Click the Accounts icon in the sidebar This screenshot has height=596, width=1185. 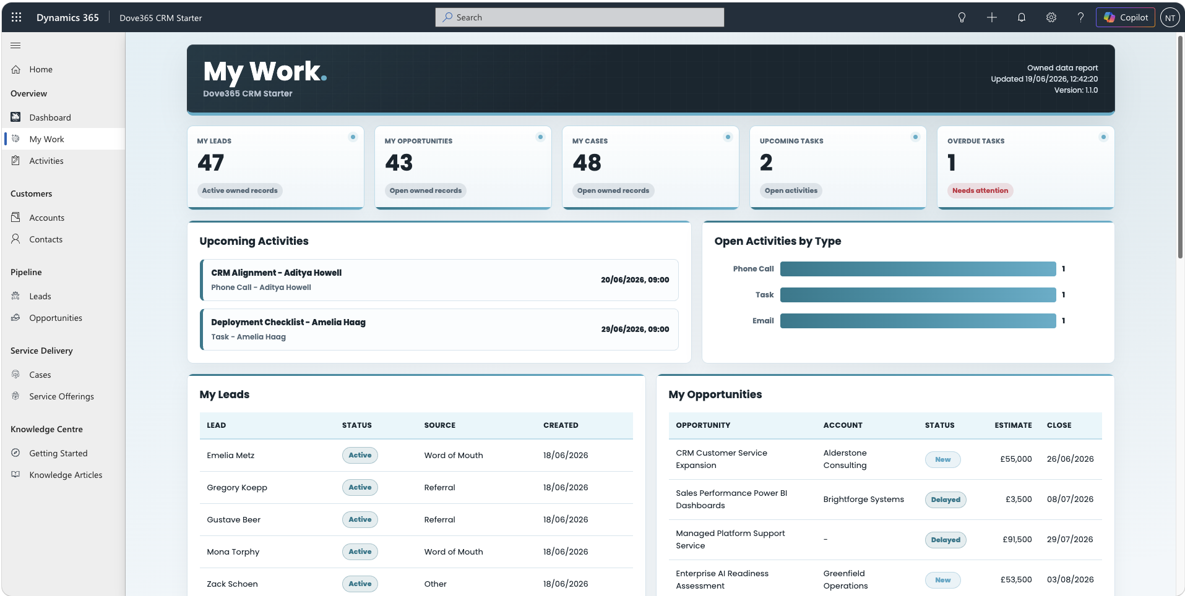[x=16, y=217]
